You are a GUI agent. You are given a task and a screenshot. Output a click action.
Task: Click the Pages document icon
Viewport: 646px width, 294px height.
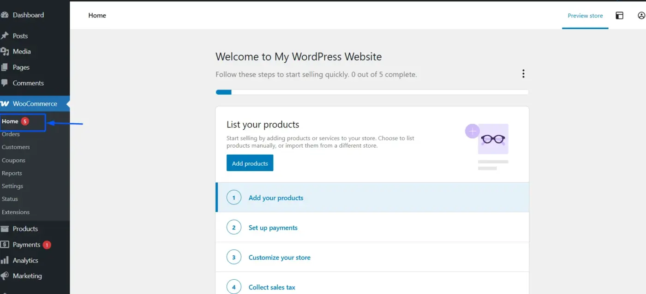[5, 67]
